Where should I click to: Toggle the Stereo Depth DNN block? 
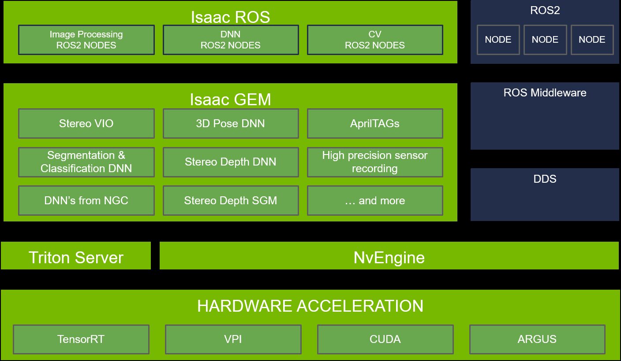pos(231,162)
